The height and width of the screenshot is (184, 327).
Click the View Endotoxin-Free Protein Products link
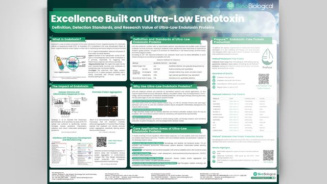coord(264,87)
